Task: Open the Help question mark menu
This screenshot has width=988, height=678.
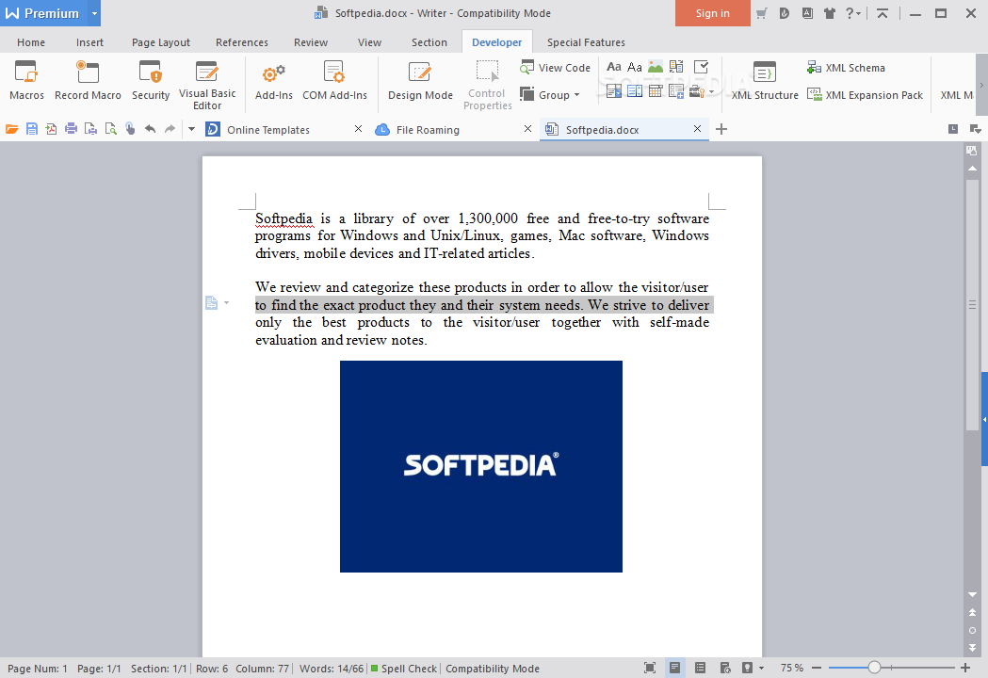Action: [852, 13]
